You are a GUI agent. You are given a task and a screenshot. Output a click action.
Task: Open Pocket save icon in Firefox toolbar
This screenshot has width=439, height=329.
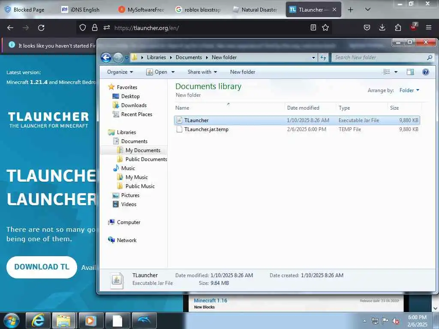click(x=367, y=27)
